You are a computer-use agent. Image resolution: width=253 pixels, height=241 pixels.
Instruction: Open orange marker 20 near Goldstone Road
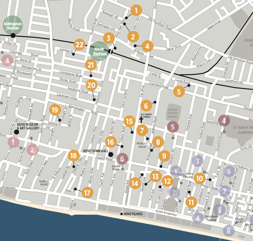[91, 85]
